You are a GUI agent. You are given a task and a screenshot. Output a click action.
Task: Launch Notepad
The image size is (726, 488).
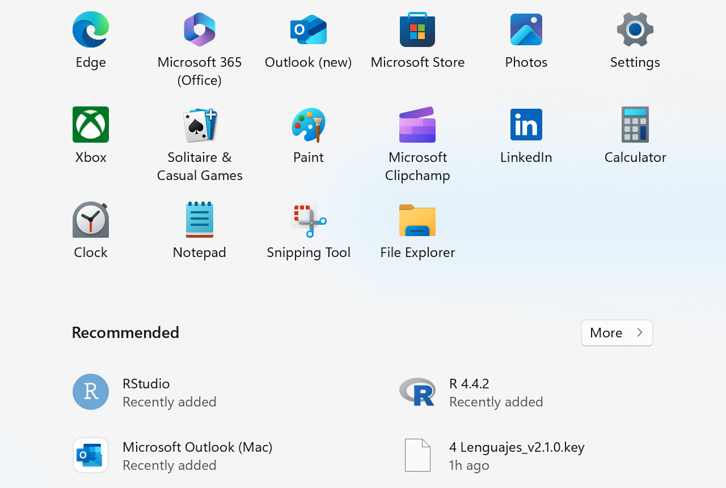tap(200, 220)
